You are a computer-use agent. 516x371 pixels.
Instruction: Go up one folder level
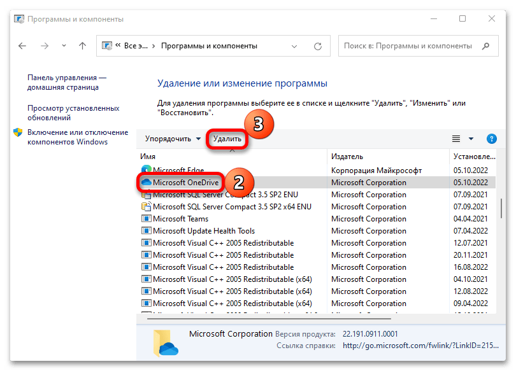82,46
